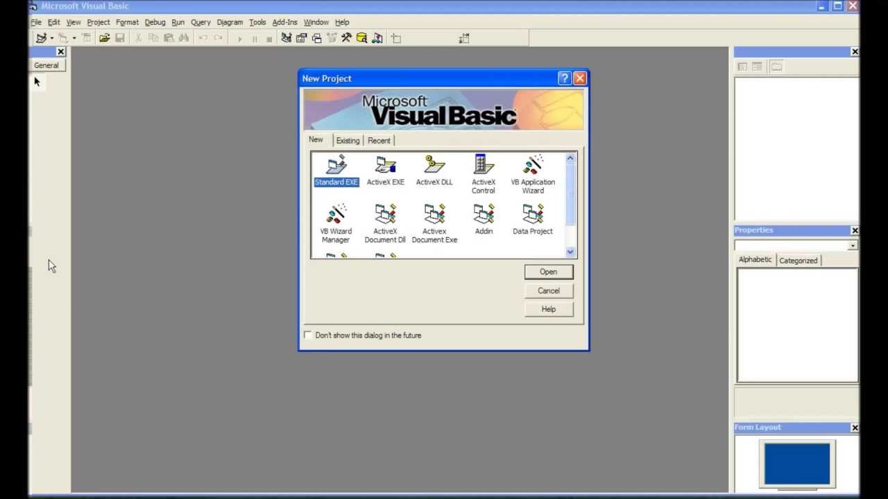Click the General tab of the toolbox
The width and height of the screenshot is (888, 499).
click(46, 65)
